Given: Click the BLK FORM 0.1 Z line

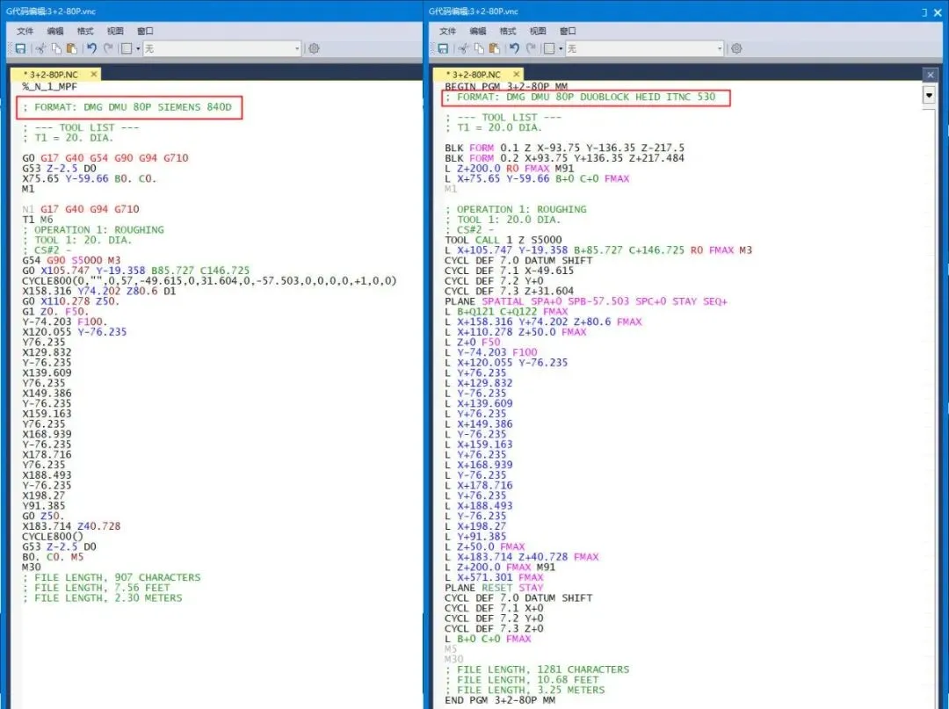Looking at the screenshot, I should pos(564,148).
